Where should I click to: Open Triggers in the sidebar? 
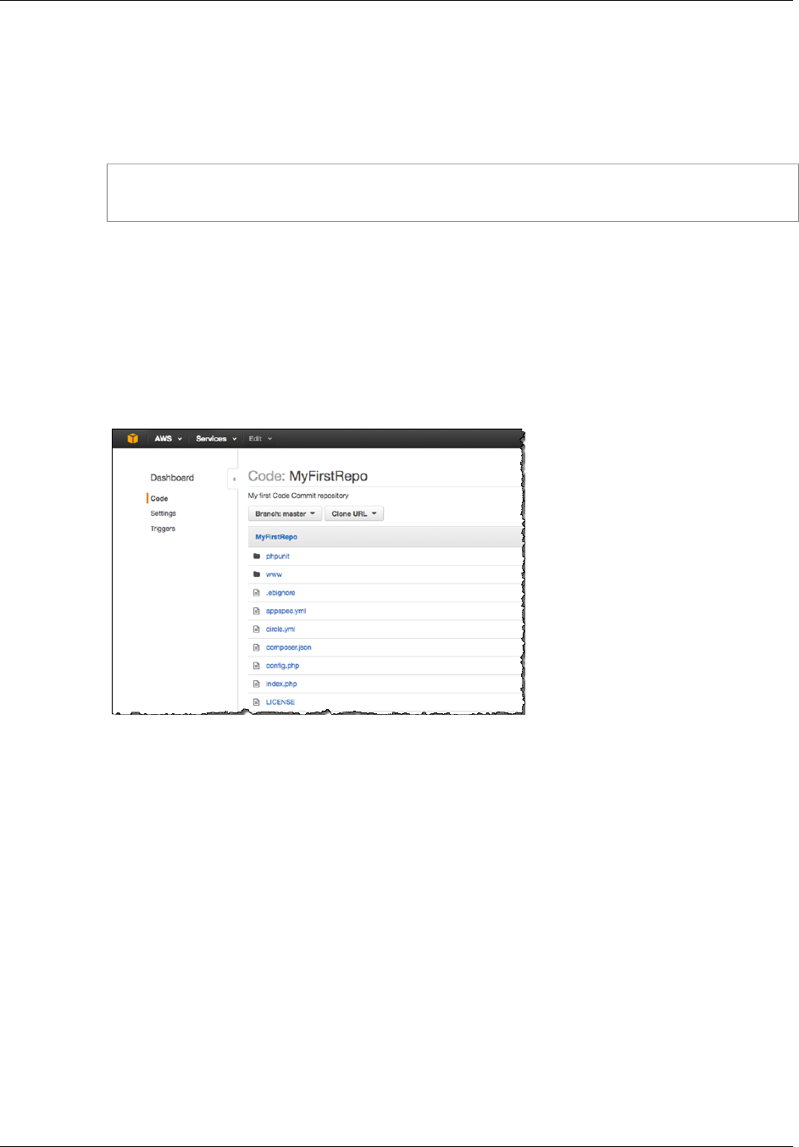coord(163,529)
